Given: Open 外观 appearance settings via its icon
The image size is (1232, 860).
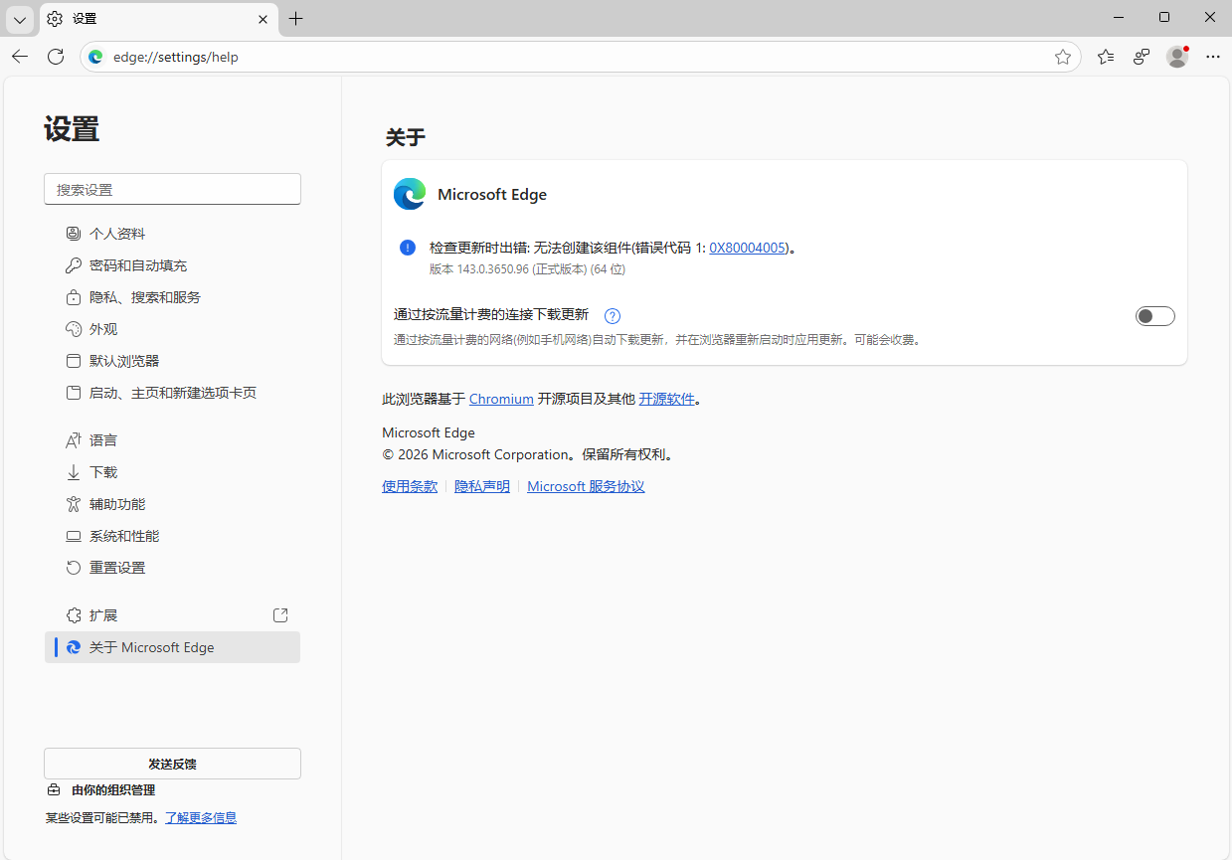Looking at the screenshot, I should pos(73,328).
